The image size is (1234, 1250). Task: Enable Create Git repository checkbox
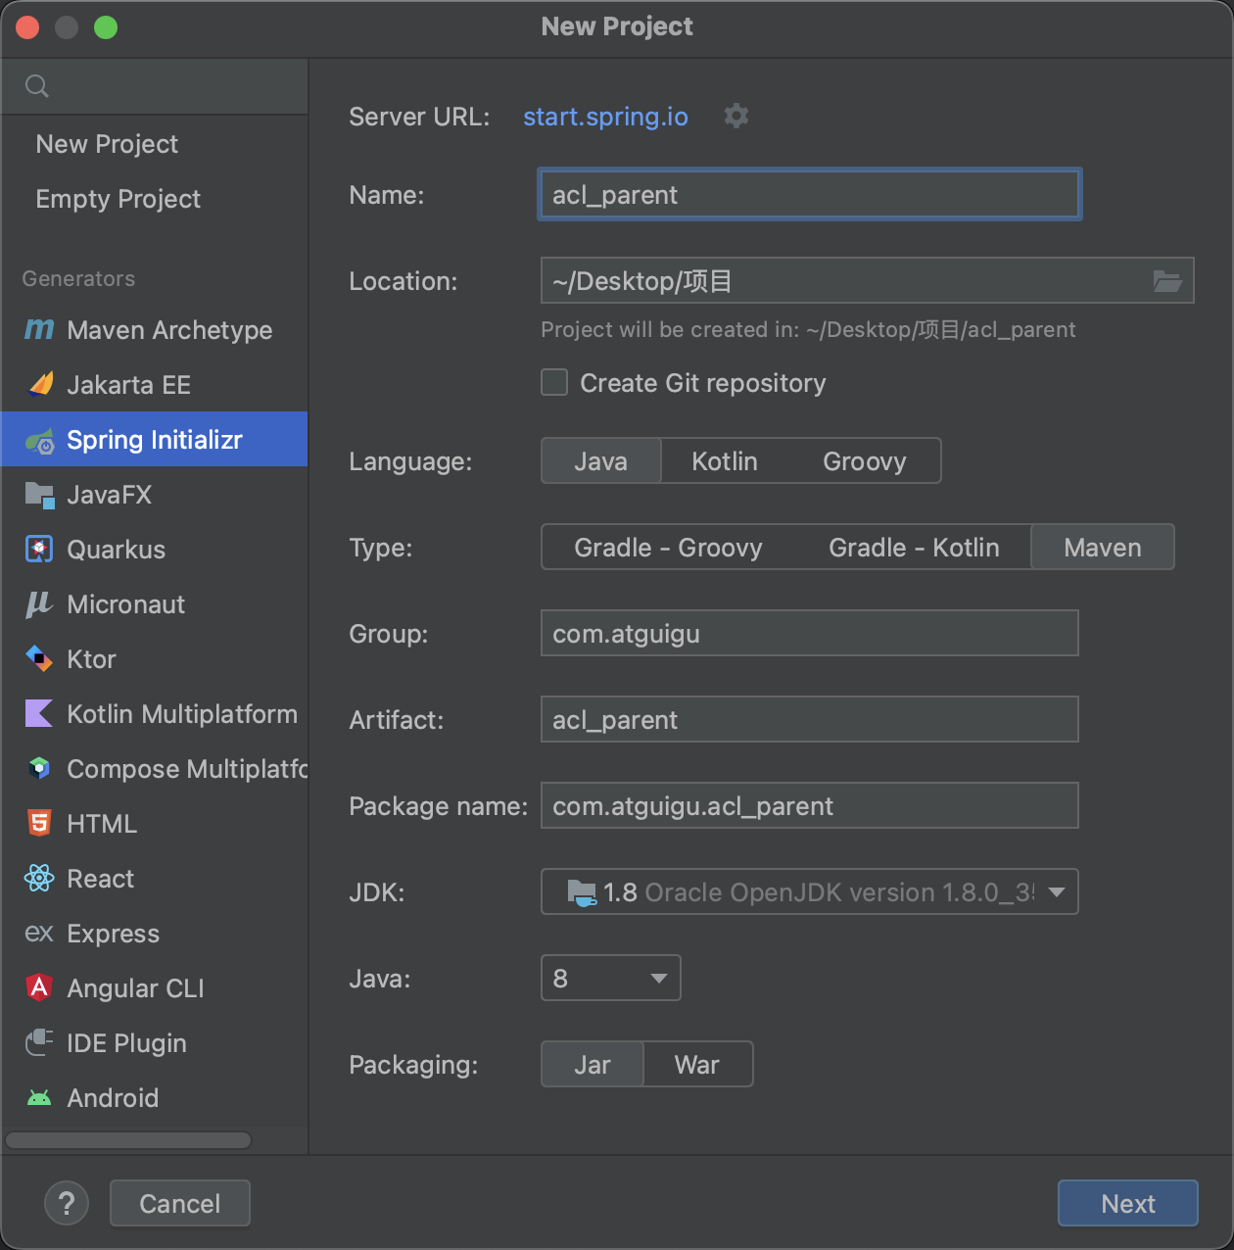tap(555, 383)
